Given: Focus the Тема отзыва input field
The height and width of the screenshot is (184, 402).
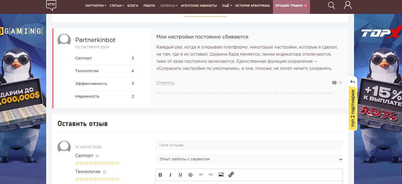Looking at the screenshot, I should point(249,145).
